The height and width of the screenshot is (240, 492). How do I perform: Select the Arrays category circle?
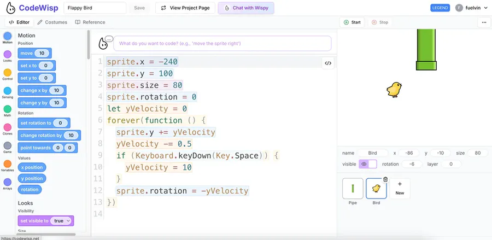pos(8,182)
